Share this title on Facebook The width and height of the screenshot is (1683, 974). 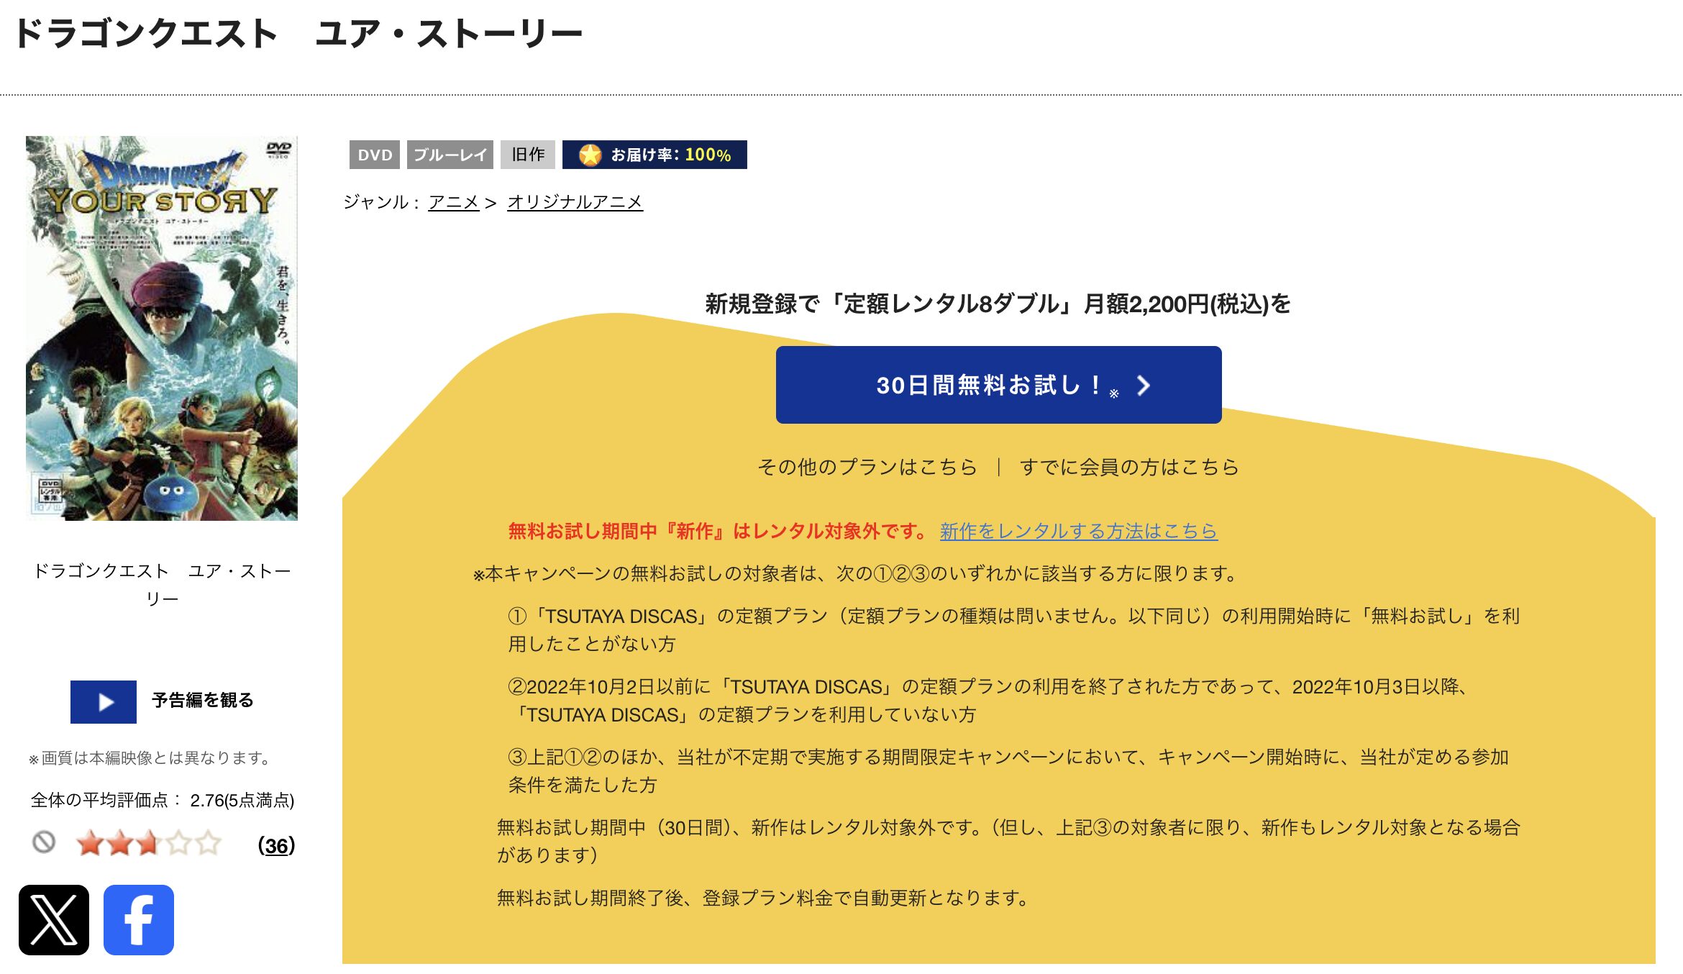click(x=139, y=919)
